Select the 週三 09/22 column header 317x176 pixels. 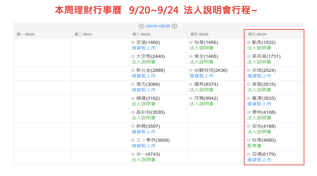(141, 34)
